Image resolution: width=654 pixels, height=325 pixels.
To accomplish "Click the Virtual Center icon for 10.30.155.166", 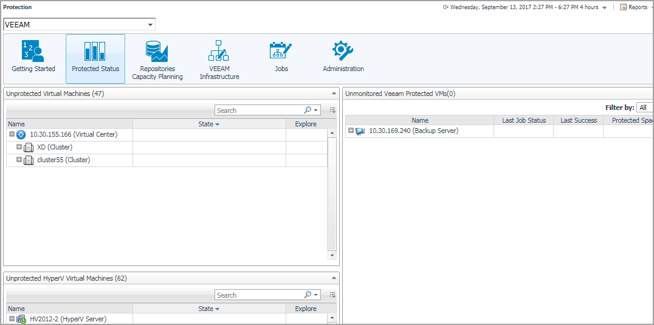I will coord(22,135).
